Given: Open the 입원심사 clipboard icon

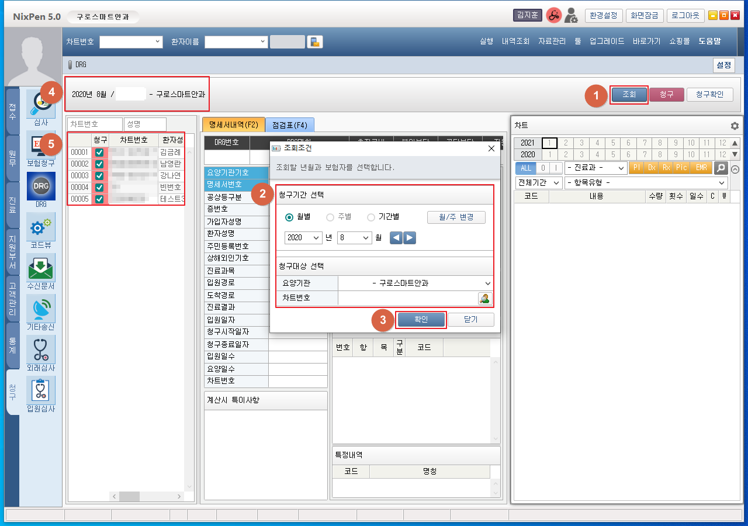Looking at the screenshot, I should click(41, 390).
